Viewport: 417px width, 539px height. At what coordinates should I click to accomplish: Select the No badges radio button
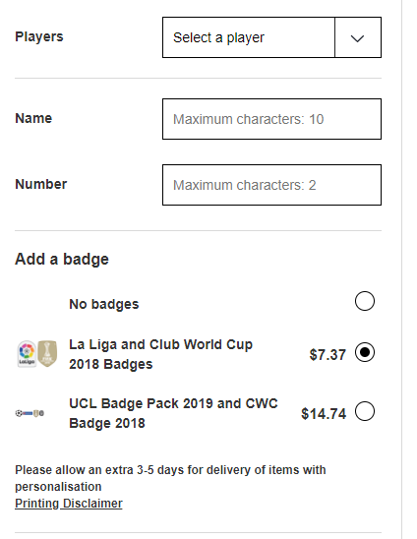coord(365,301)
